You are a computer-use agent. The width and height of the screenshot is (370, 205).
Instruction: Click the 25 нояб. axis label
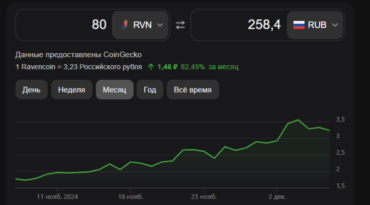pyautogui.click(x=204, y=197)
